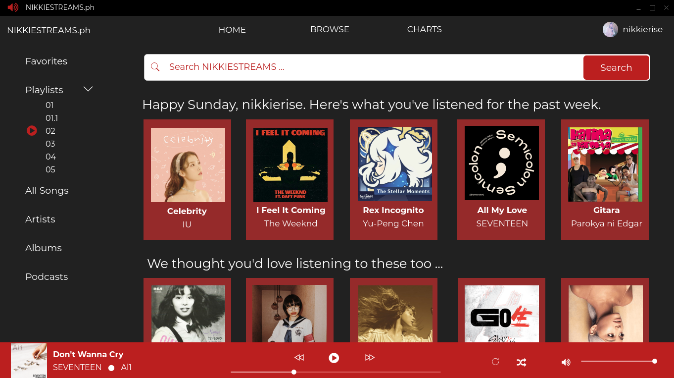Click the volume slider handle
The image size is (674, 378).
point(655,361)
